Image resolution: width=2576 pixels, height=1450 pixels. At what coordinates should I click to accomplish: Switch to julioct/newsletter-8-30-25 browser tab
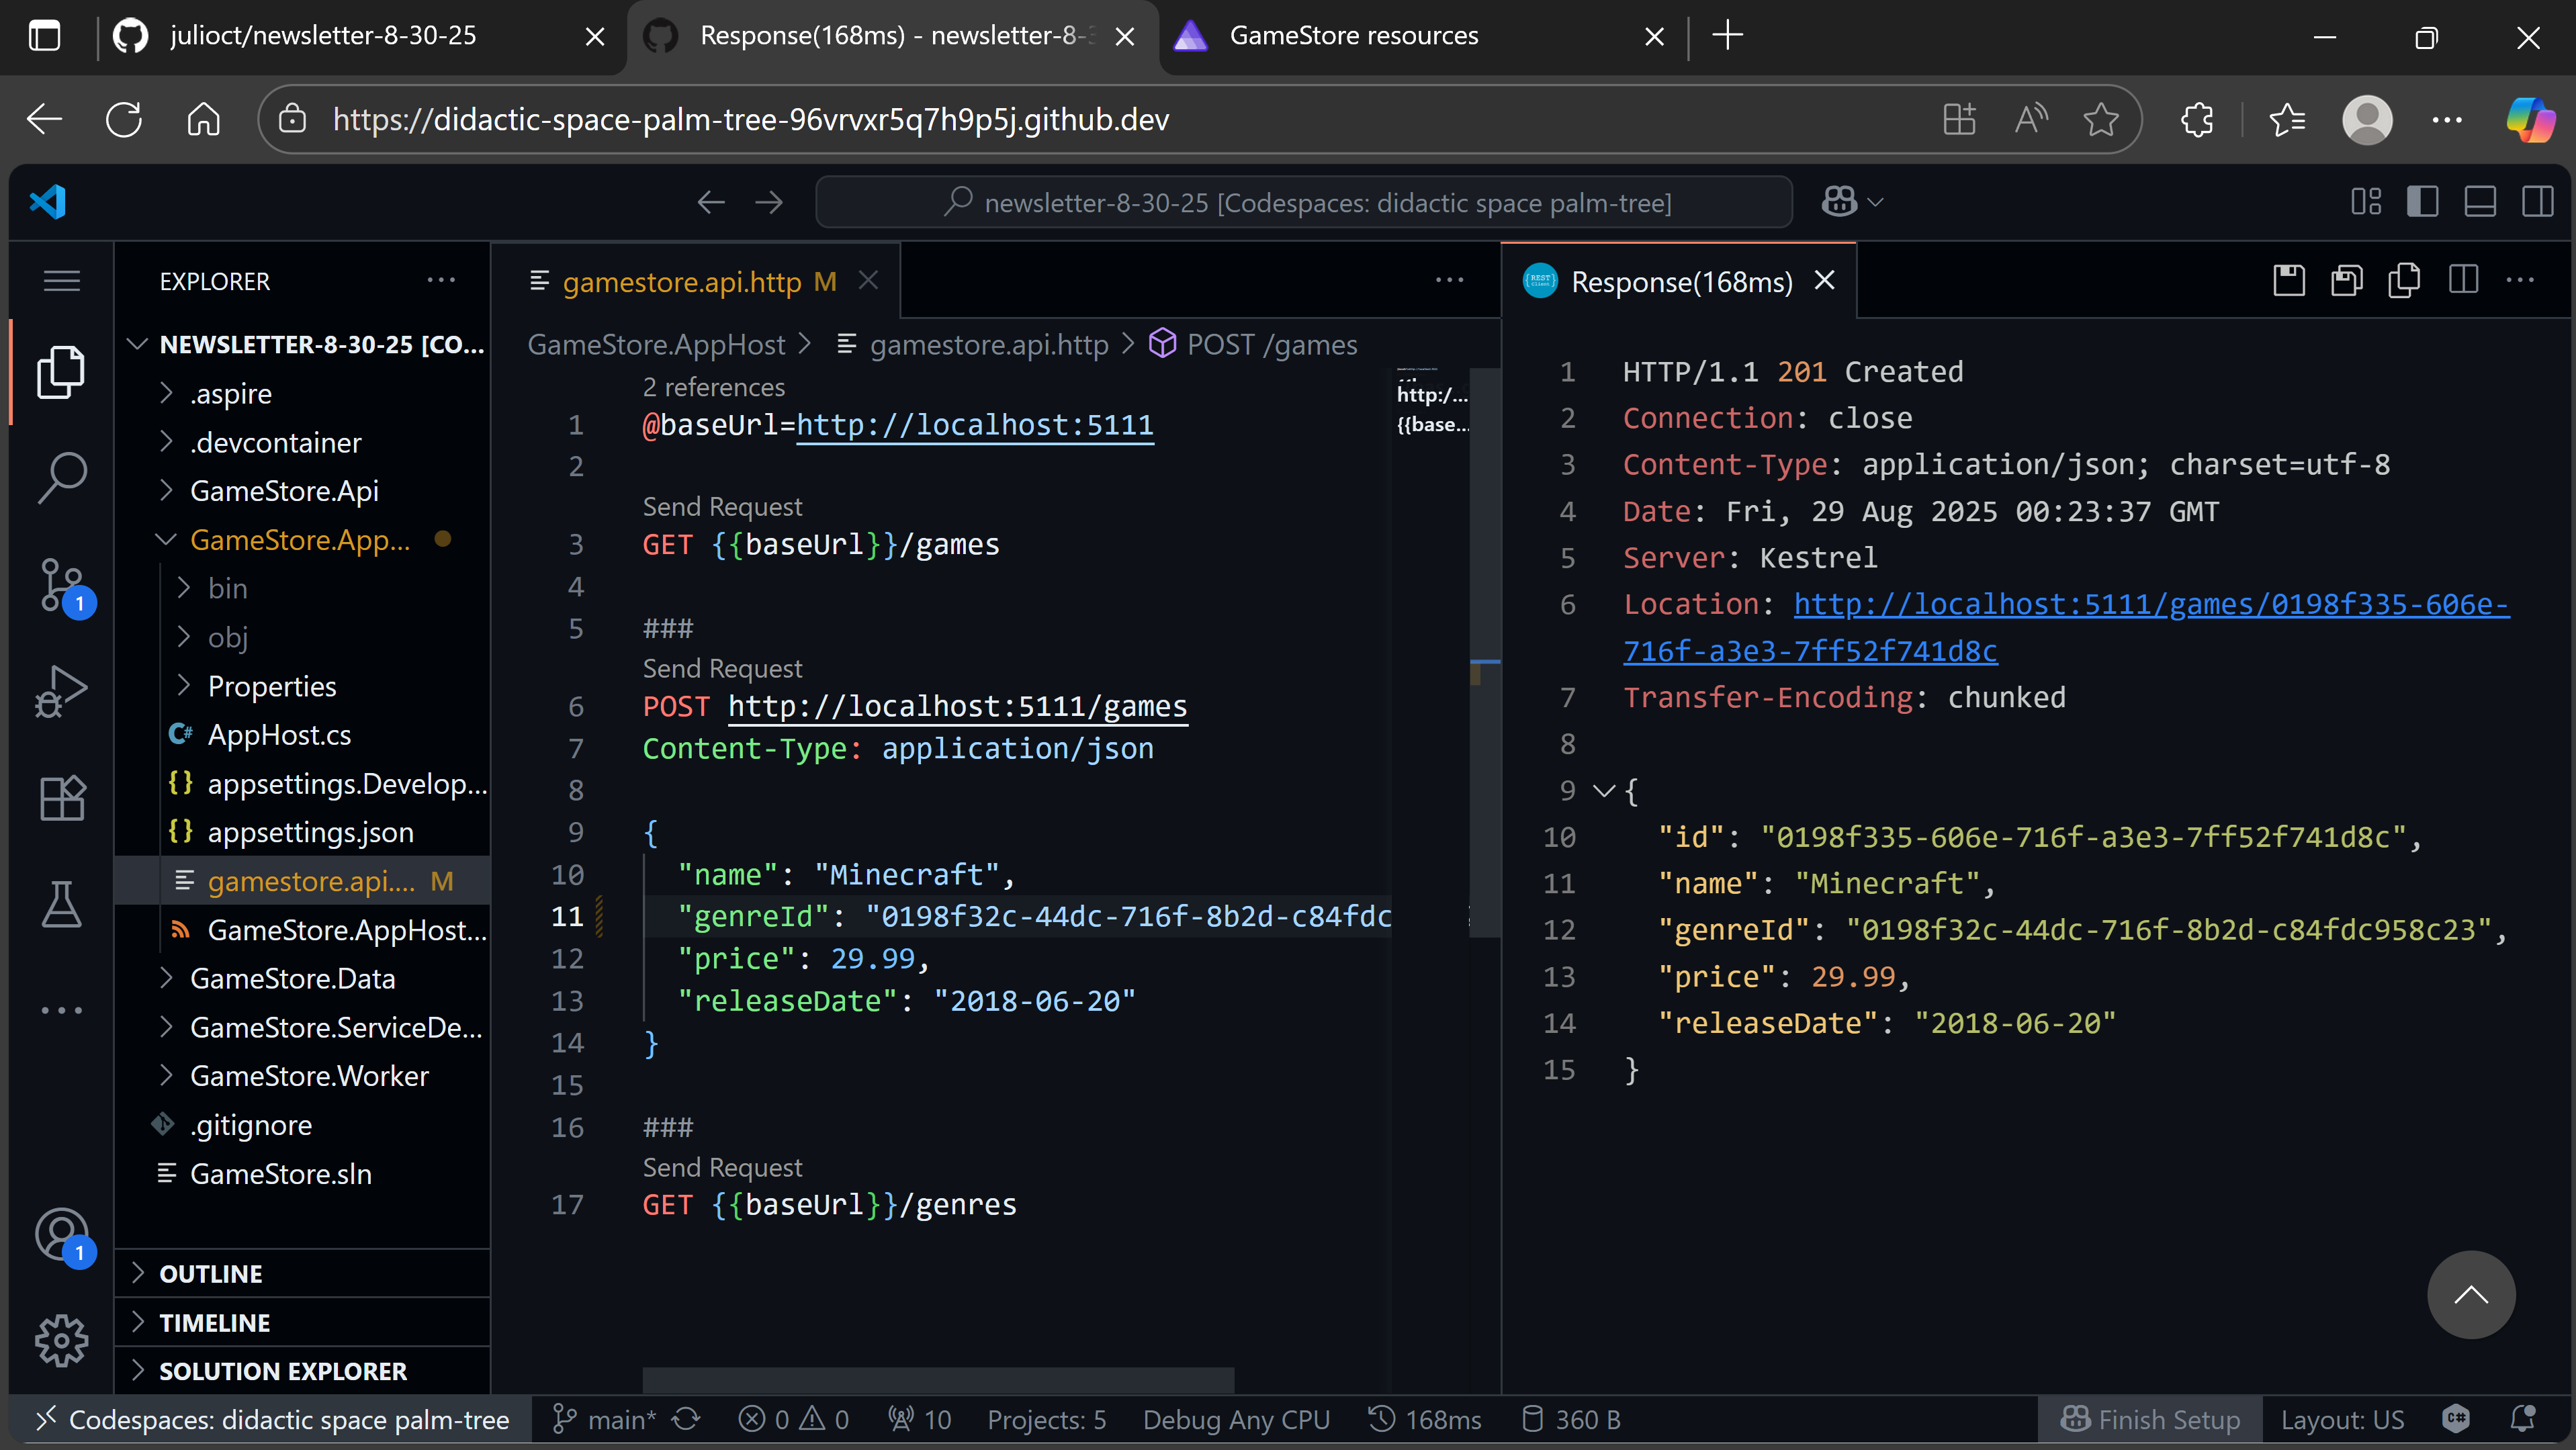pyautogui.click(x=360, y=36)
